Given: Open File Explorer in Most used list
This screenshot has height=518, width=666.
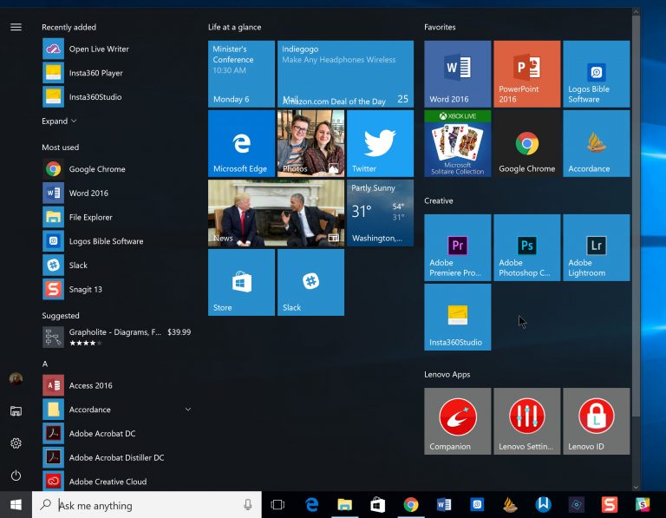Looking at the screenshot, I should 117,217.
